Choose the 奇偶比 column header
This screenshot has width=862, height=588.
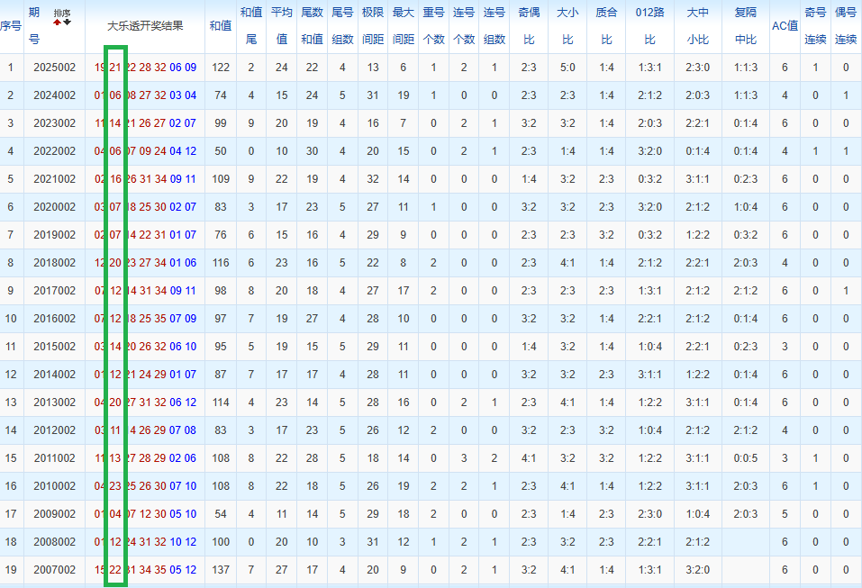529,26
